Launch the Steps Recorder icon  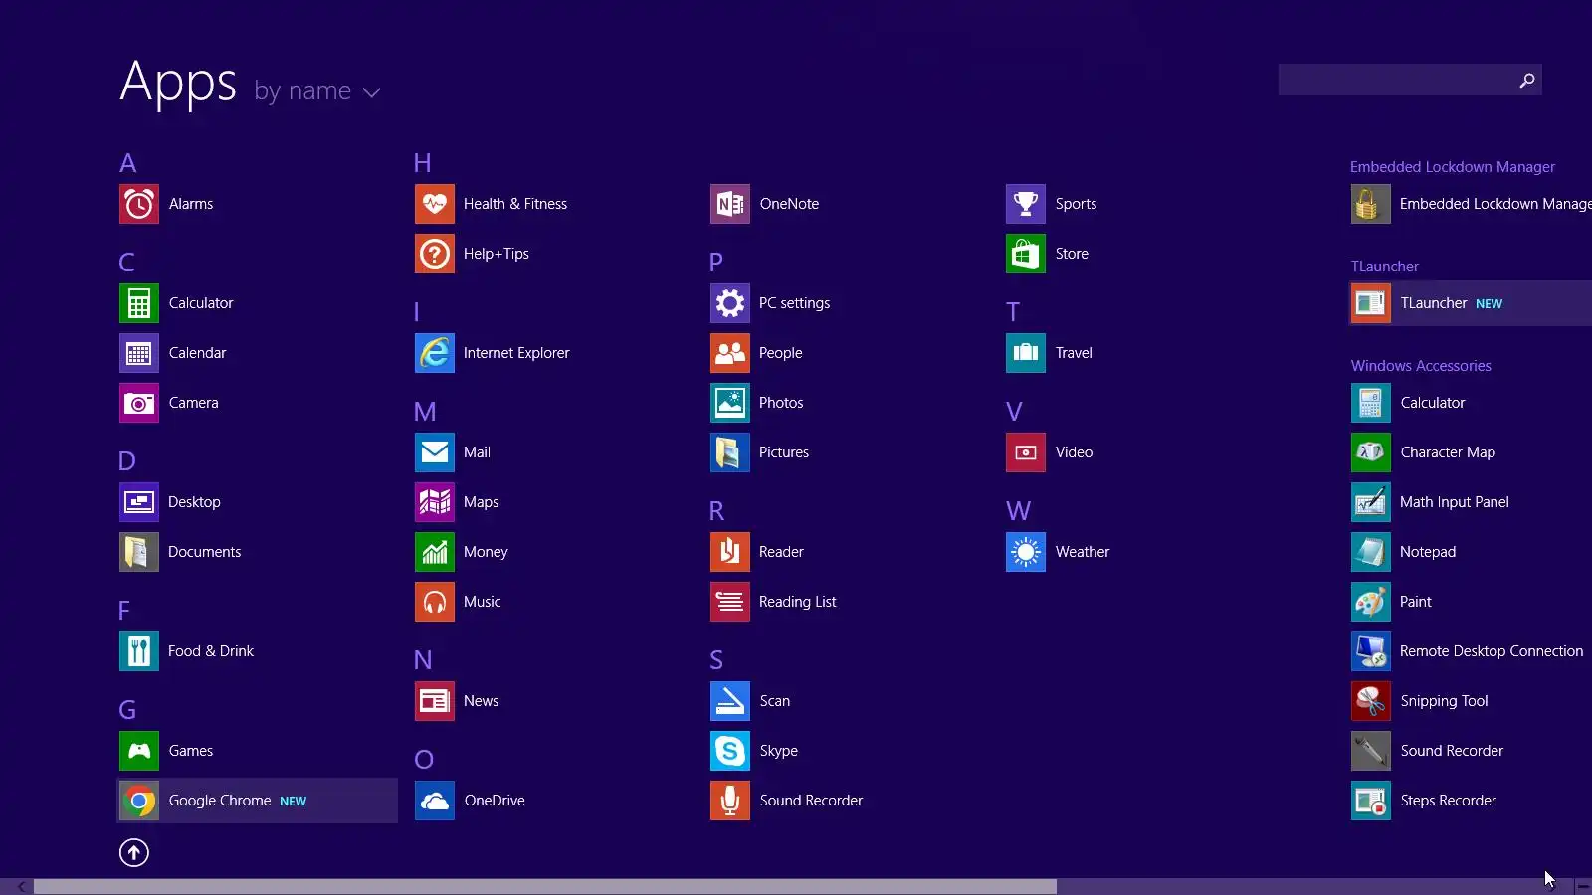pyautogui.click(x=1371, y=801)
